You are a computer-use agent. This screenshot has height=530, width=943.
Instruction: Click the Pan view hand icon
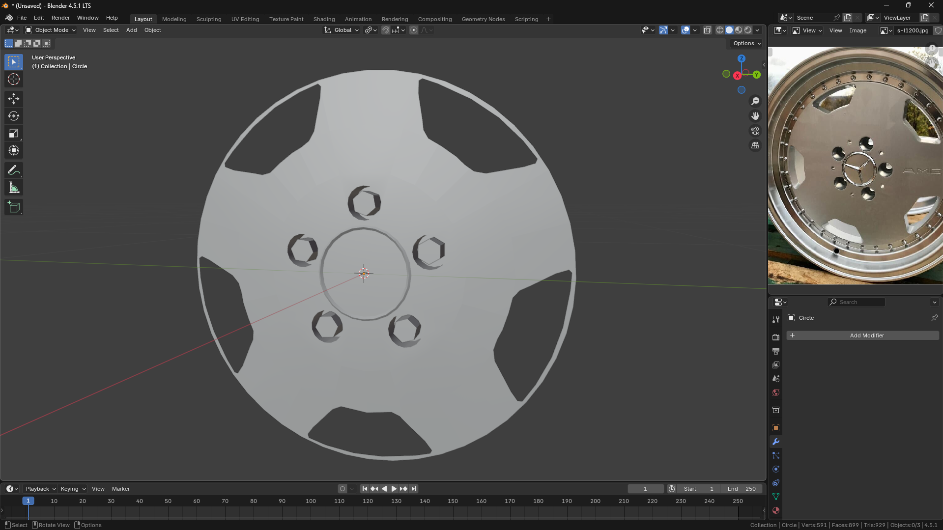[x=755, y=116]
